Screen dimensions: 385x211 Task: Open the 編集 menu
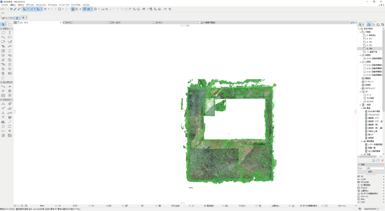(13, 5)
